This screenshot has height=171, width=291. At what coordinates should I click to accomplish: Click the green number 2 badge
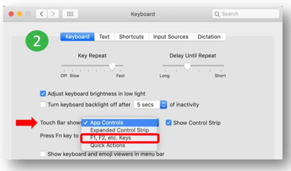coord(37,41)
